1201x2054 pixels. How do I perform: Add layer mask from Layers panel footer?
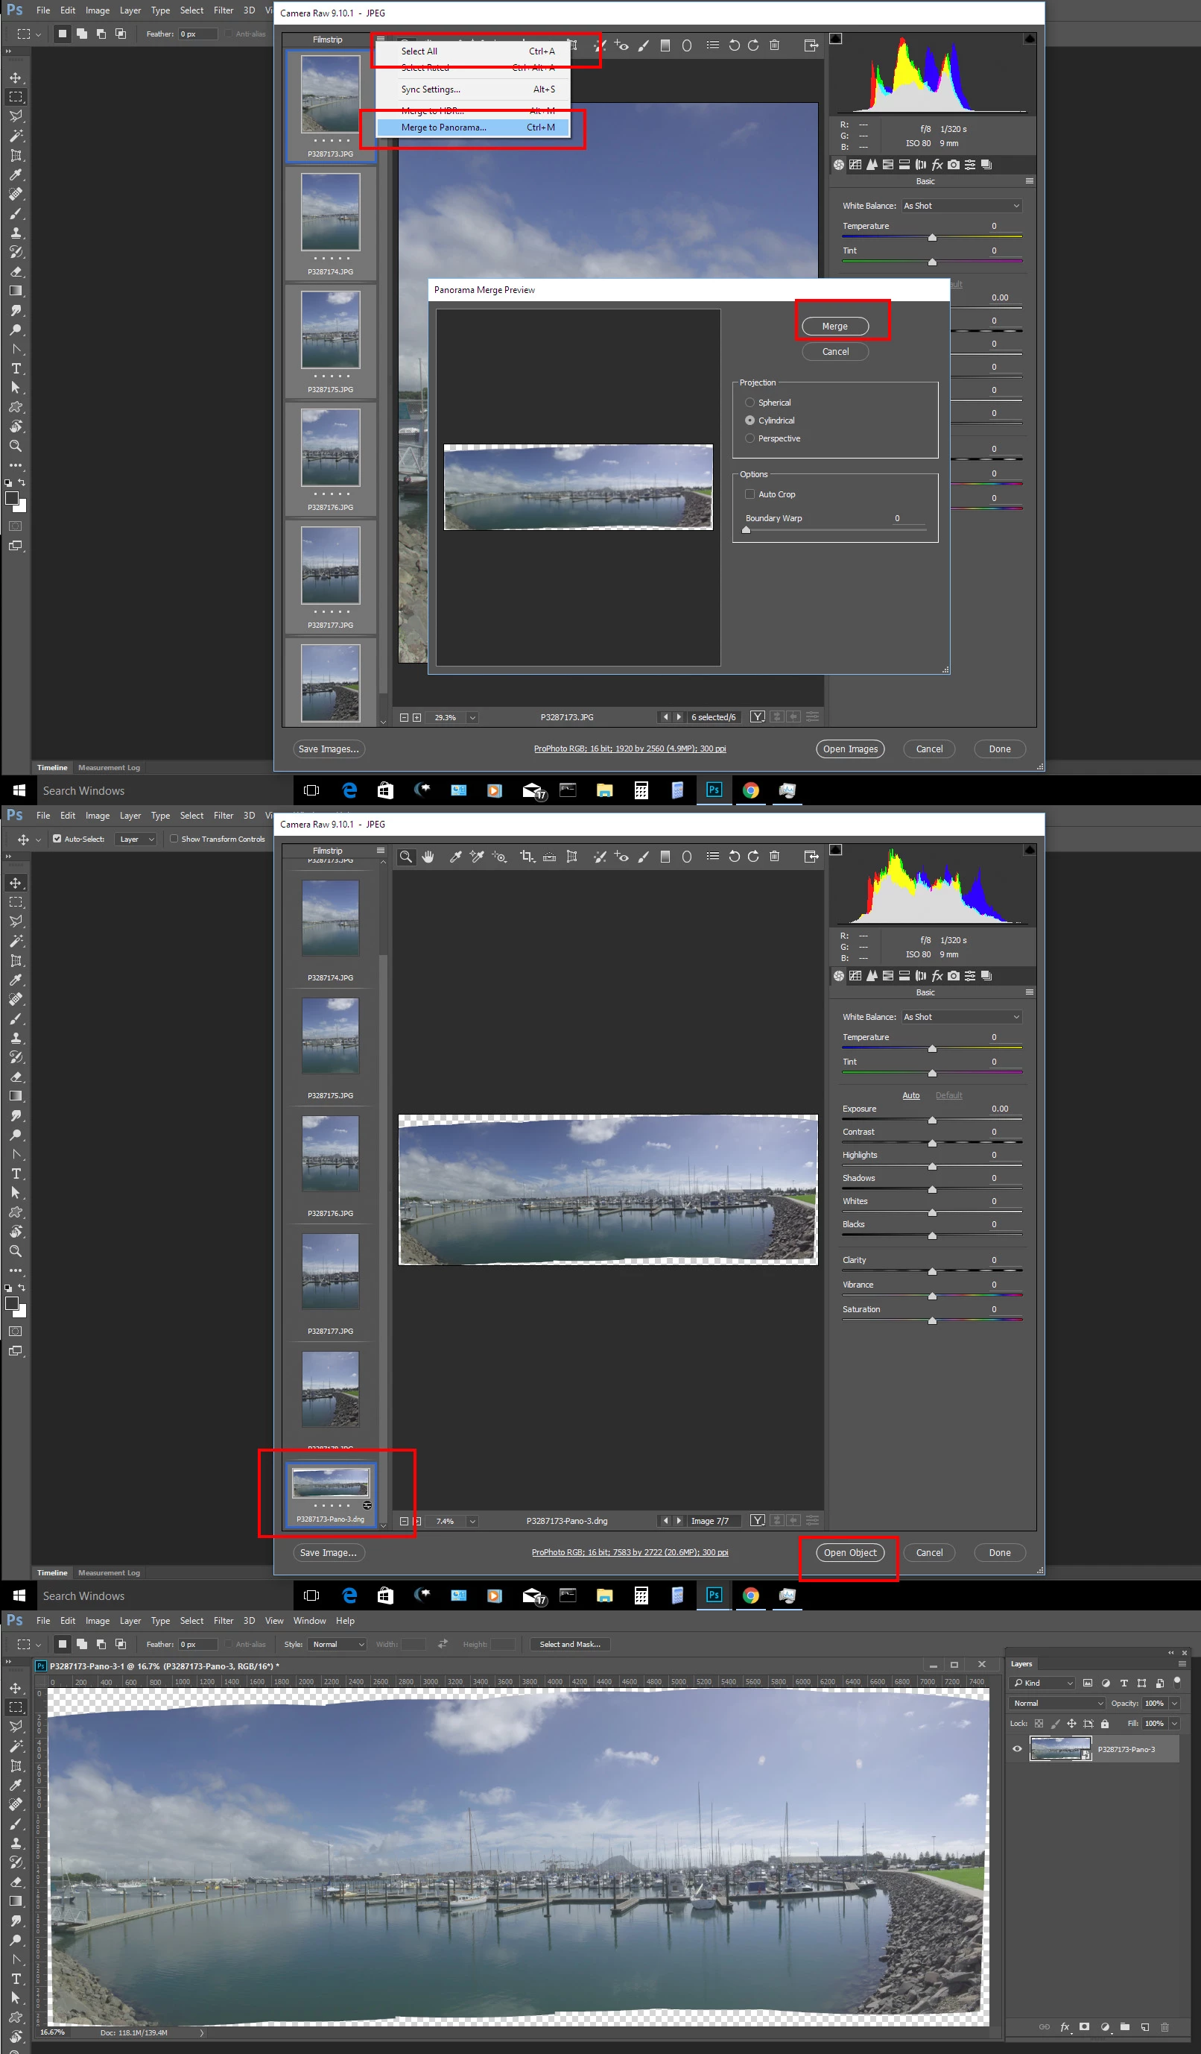coord(1085,2026)
